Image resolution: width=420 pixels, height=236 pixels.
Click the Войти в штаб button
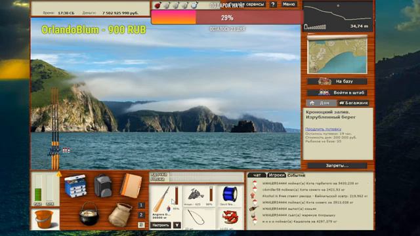tap(337, 93)
